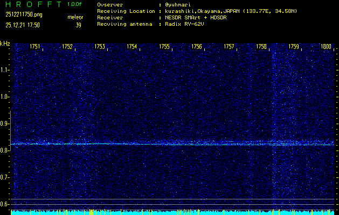Select the NESDR SMArt + HDSDR receiver text
339x215 pixels.
pyautogui.click(x=197, y=17)
